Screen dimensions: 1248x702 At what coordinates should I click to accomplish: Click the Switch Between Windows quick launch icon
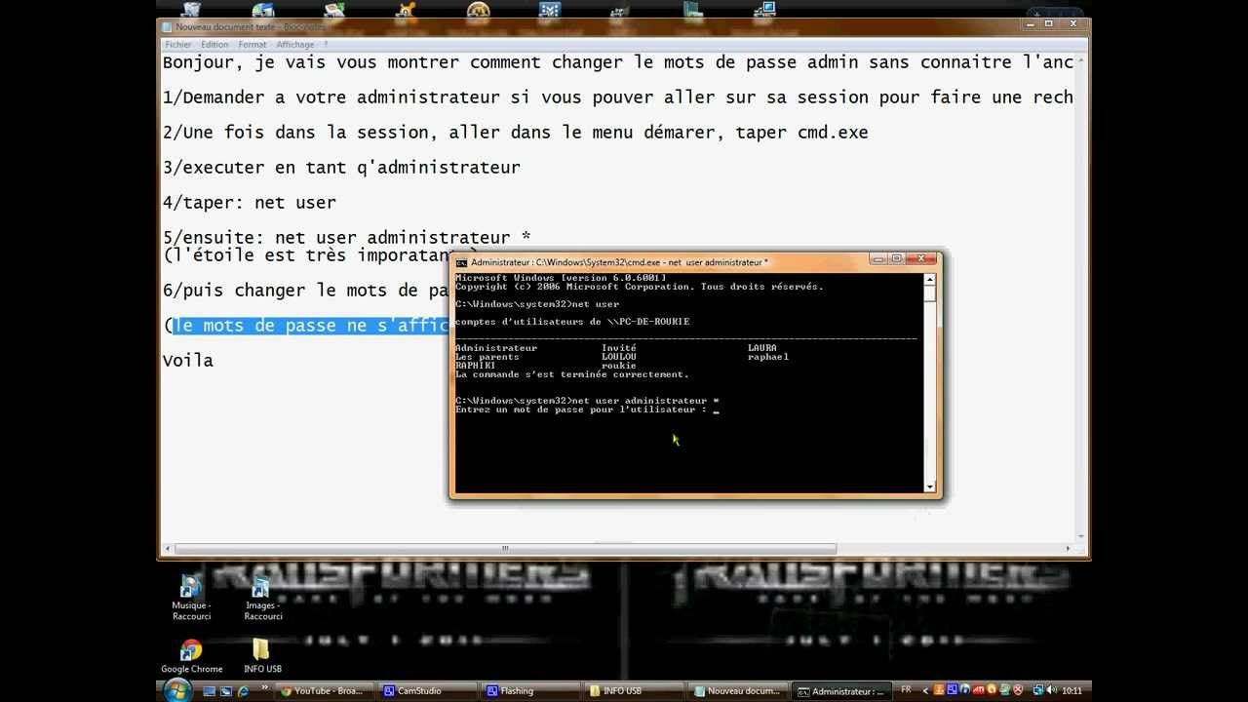click(x=225, y=691)
